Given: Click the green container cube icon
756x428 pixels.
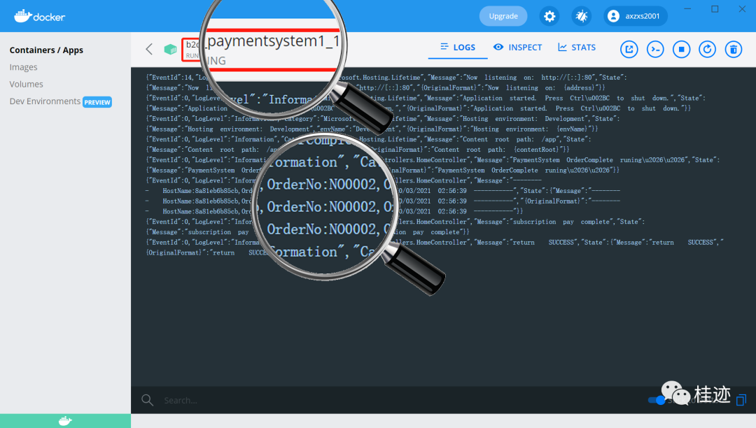Looking at the screenshot, I should pos(170,49).
